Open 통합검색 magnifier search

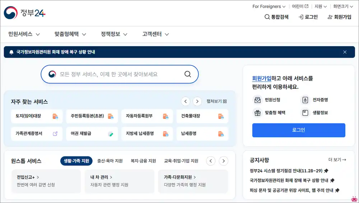pos(276,17)
